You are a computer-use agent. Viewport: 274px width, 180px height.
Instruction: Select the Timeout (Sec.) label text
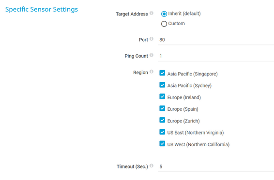(x=132, y=166)
